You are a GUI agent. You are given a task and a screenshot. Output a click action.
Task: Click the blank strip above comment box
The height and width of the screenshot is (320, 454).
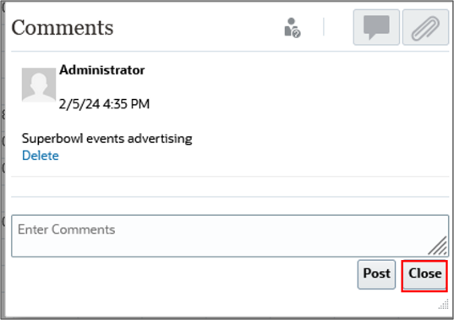tap(230, 206)
